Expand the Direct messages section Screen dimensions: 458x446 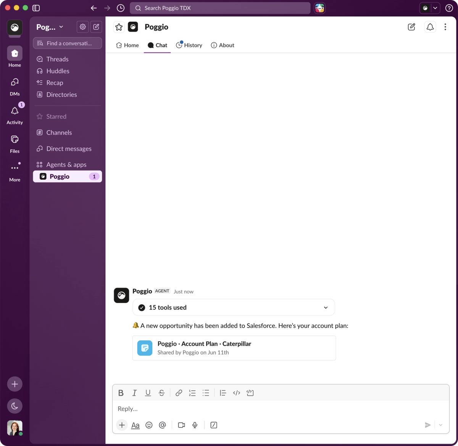tap(69, 148)
